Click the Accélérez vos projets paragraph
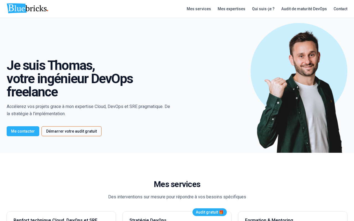 pos(88,110)
